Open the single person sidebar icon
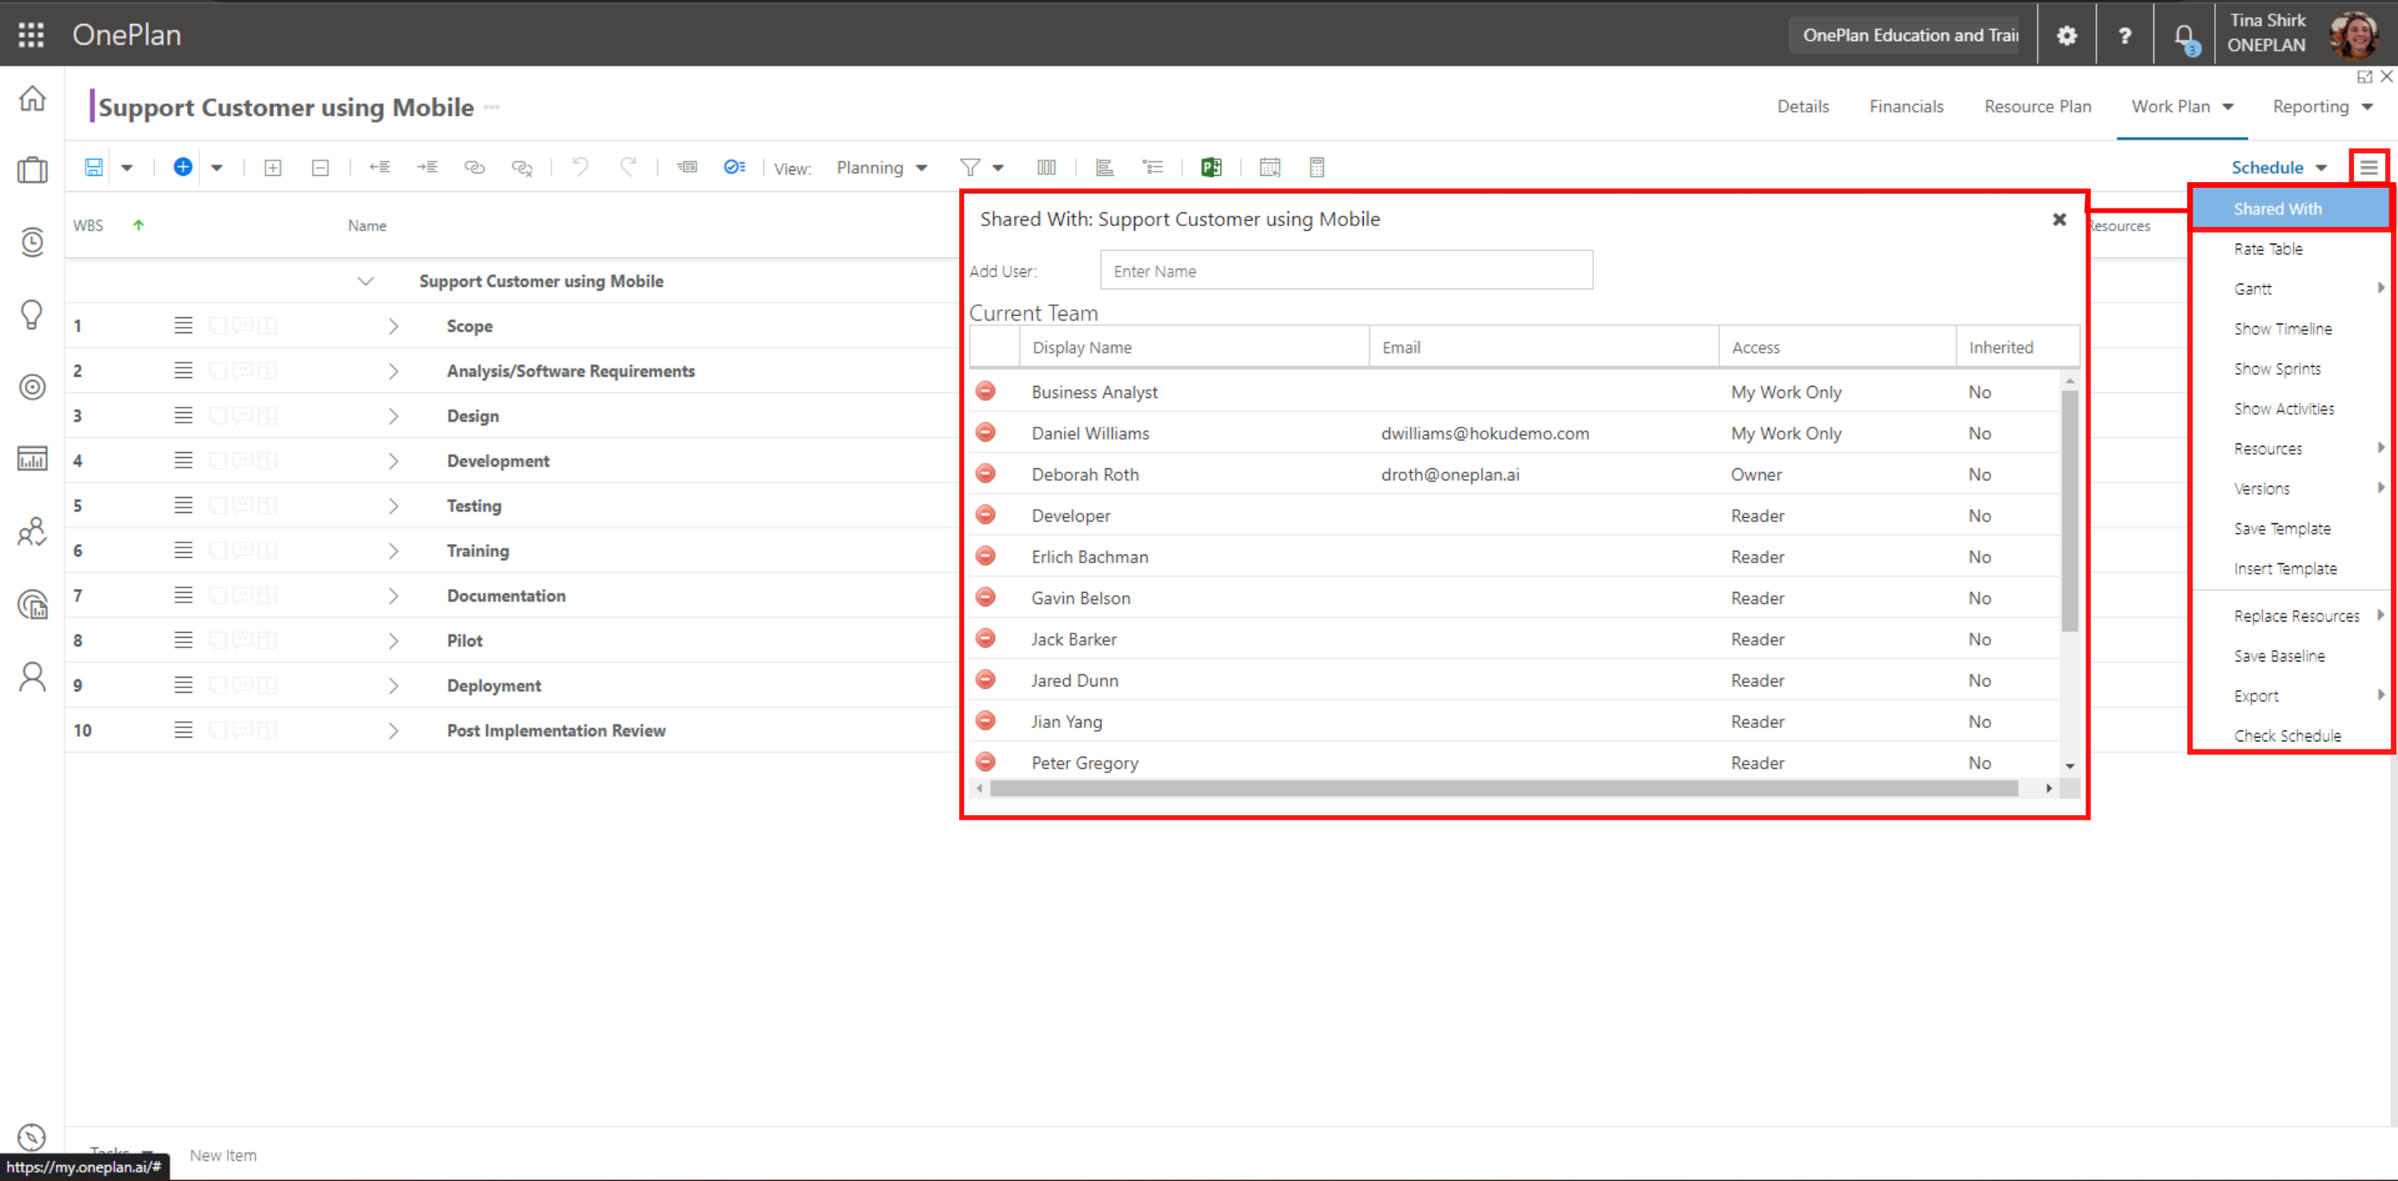The height and width of the screenshot is (1181, 2398). pos(32,677)
